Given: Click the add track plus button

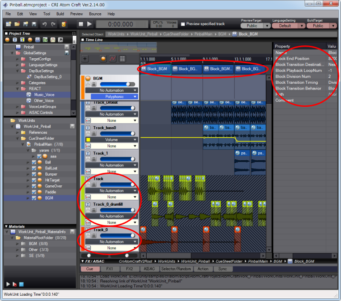Looking at the screenshot, I should [x=85, y=59].
